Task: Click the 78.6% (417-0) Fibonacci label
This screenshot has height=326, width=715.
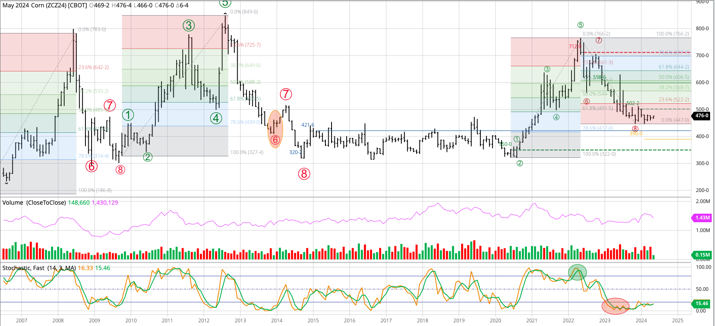Action: coord(598,128)
